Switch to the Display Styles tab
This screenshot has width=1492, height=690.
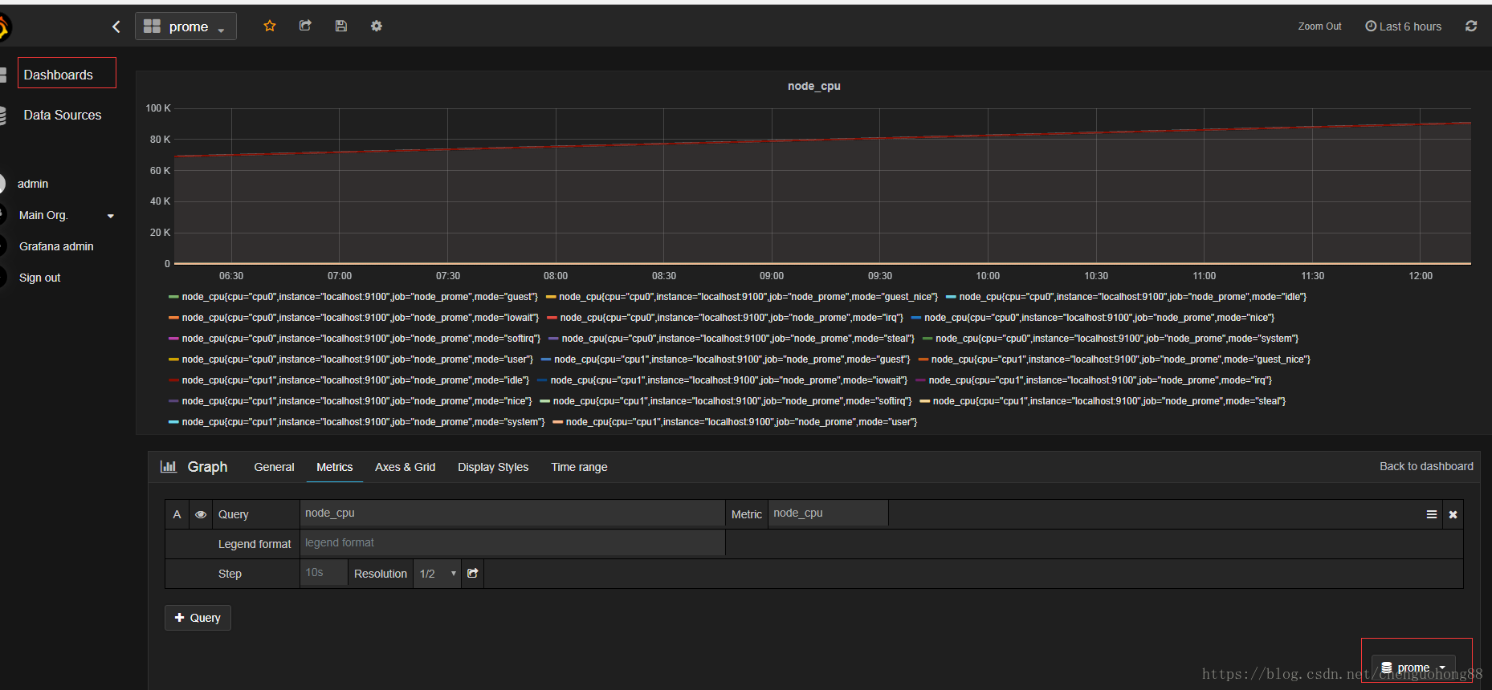493,467
